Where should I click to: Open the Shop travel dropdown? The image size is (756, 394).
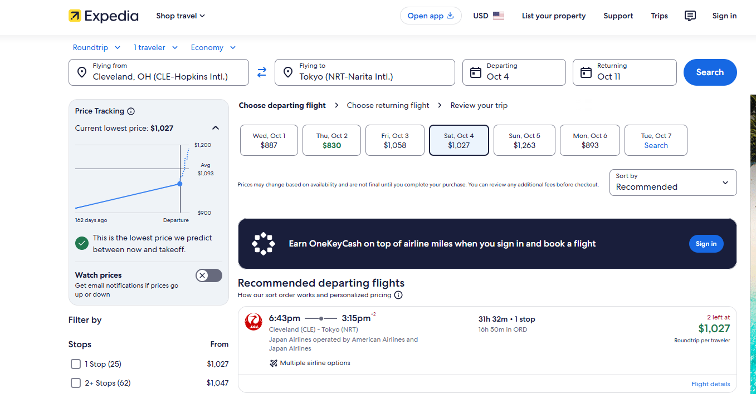click(181, 16)
